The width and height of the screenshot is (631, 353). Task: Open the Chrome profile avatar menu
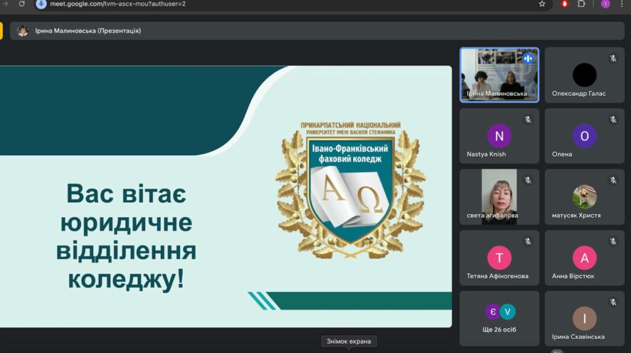tap(605, 4)
